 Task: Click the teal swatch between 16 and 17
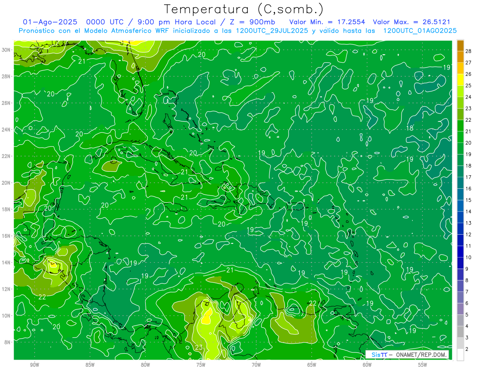pos(460,182)
